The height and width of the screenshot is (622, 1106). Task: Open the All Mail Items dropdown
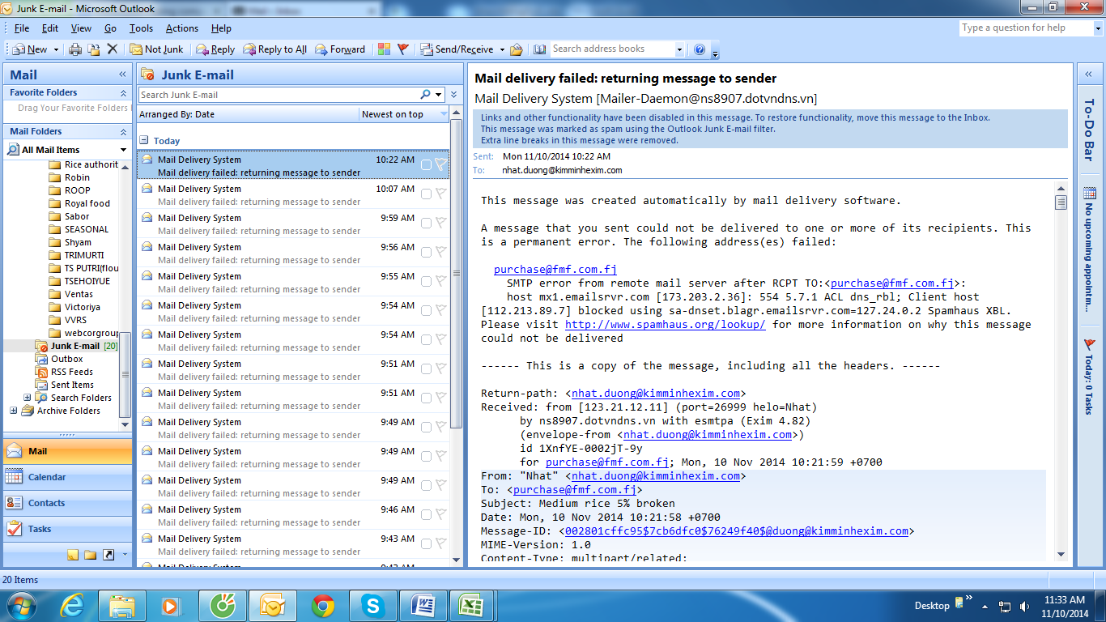pos(123,150)
